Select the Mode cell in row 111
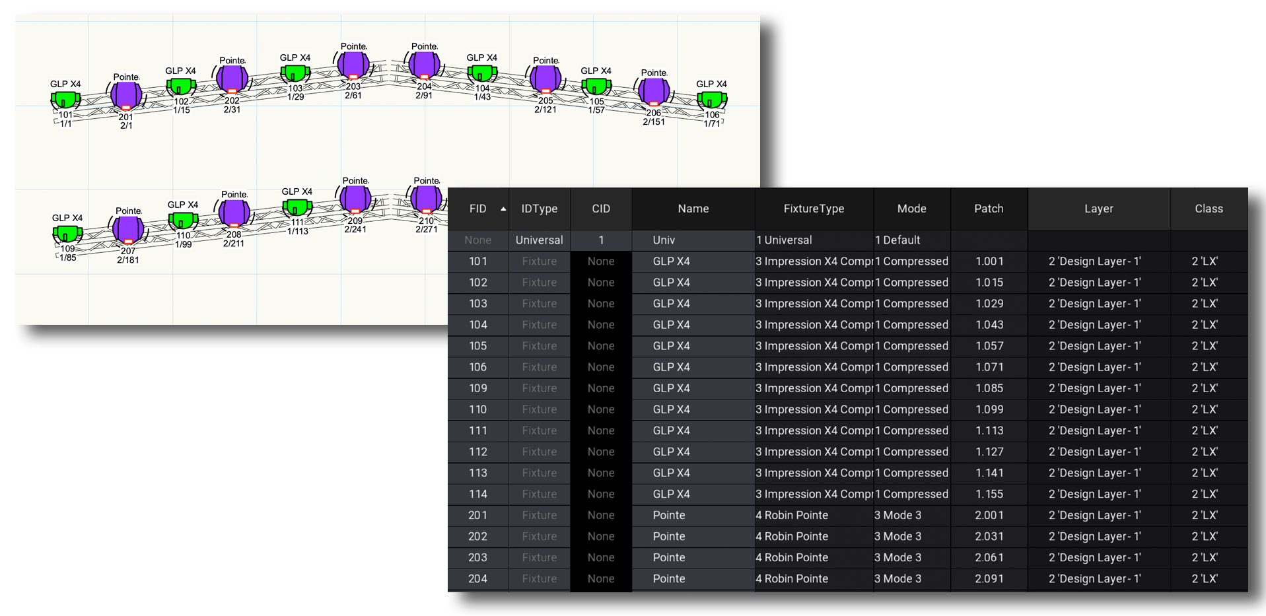Screen dimensions: 1266x616 (x=912, y=430)
